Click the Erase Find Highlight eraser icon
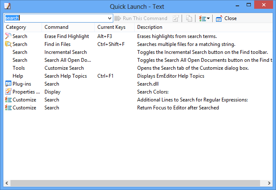276x190 pixels. [8, 36]
